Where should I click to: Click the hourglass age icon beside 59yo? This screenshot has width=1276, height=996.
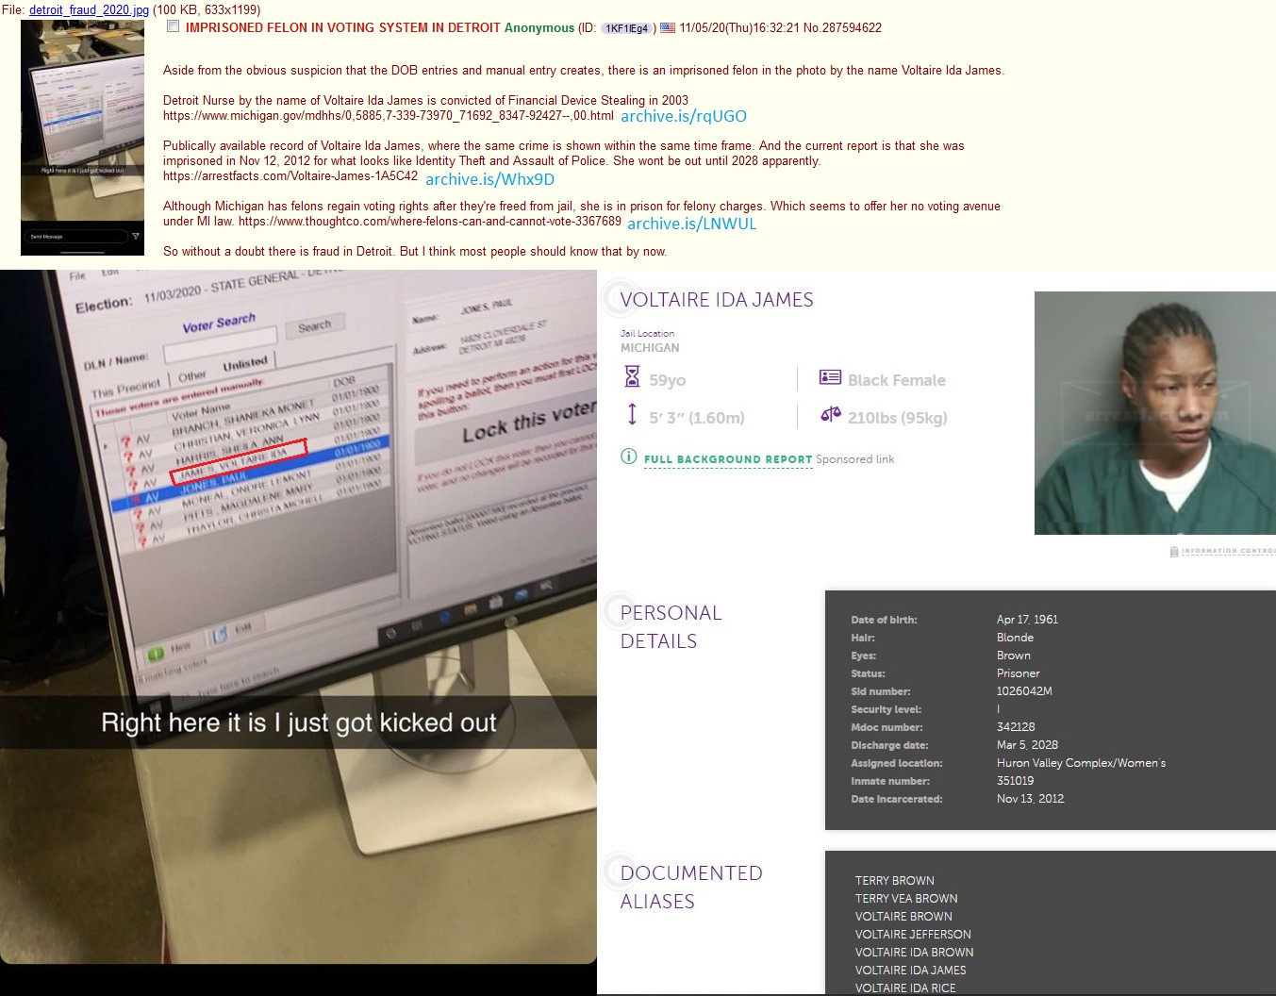pyautogui.click(x=632, y=377)
